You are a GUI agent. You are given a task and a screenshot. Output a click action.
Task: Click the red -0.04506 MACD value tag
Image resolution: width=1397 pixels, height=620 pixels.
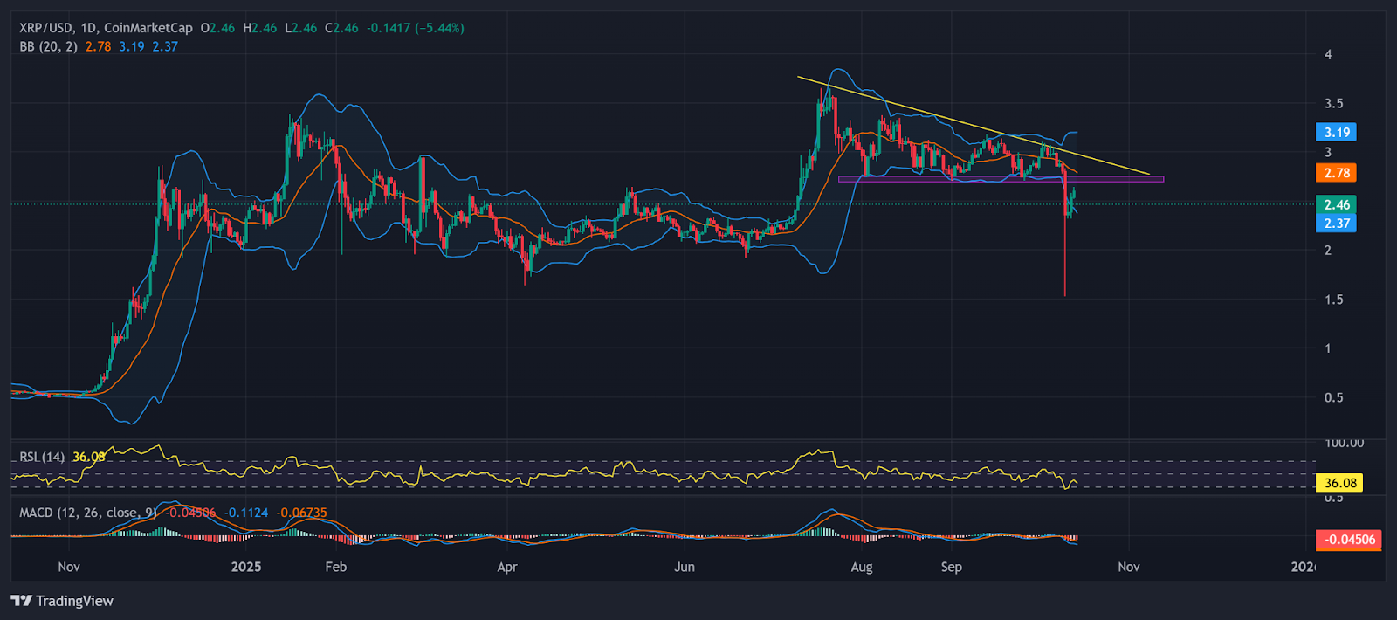pos(1349,540)
